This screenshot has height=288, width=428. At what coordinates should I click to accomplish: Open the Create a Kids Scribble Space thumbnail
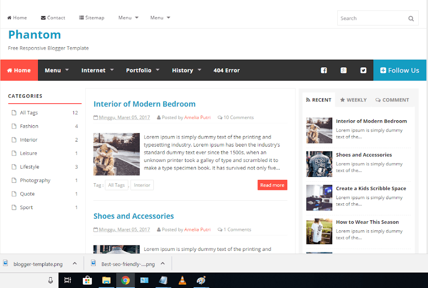pos(319,197)
